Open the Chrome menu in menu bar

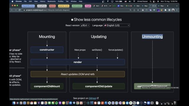click(19, 1)
